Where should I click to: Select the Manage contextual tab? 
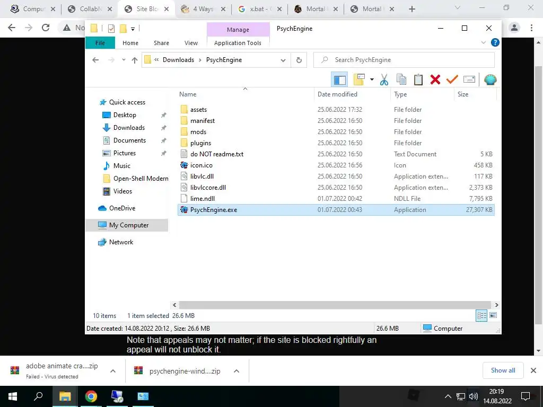(x=238, y=30)
